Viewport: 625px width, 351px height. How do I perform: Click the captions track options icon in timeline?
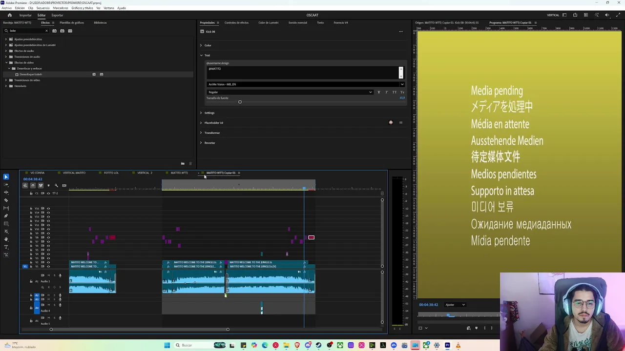pos(64,185)
